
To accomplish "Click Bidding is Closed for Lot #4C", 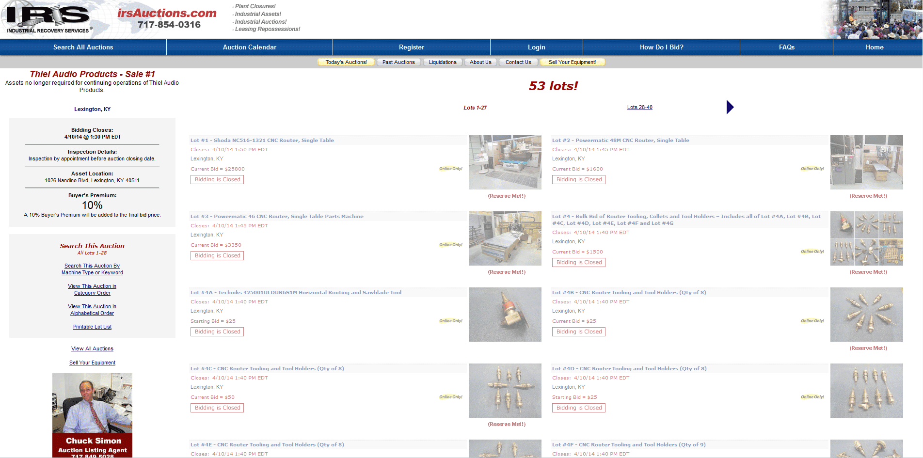I will [x=217, y=408].
